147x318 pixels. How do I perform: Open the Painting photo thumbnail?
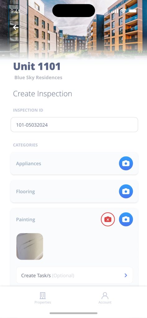[x=30, y=246]
